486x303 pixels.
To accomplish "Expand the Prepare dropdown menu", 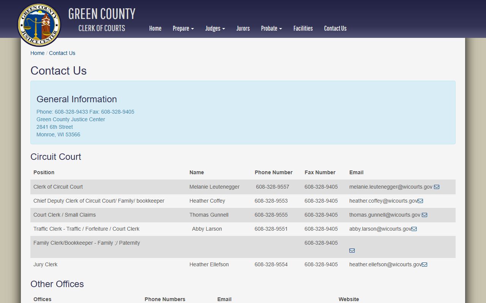I will point(183,28).
